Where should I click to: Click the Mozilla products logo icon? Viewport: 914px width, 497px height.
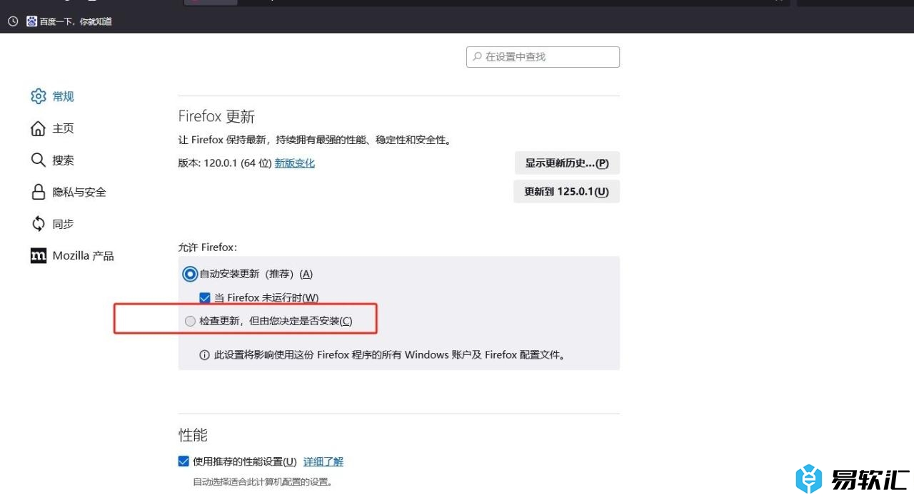pyautogui.click(x=38, y=255)
